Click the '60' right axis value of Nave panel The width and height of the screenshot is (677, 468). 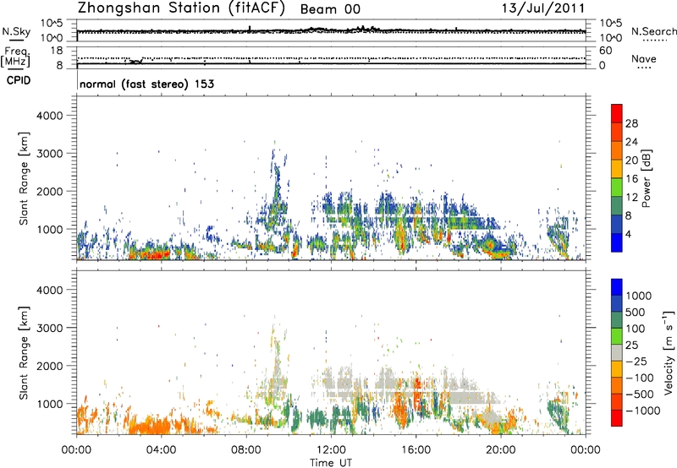[x=605, y=51]
